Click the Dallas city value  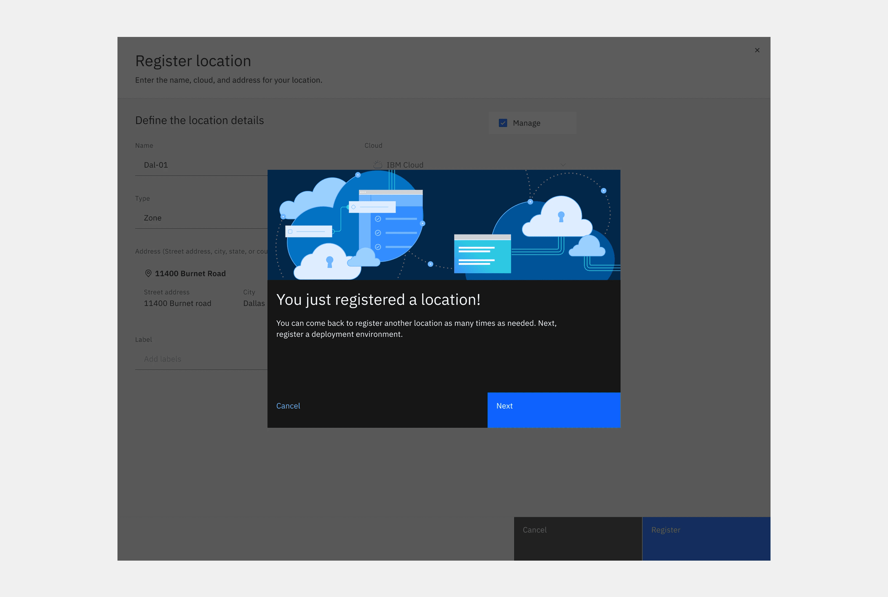(x=254, y=303)
